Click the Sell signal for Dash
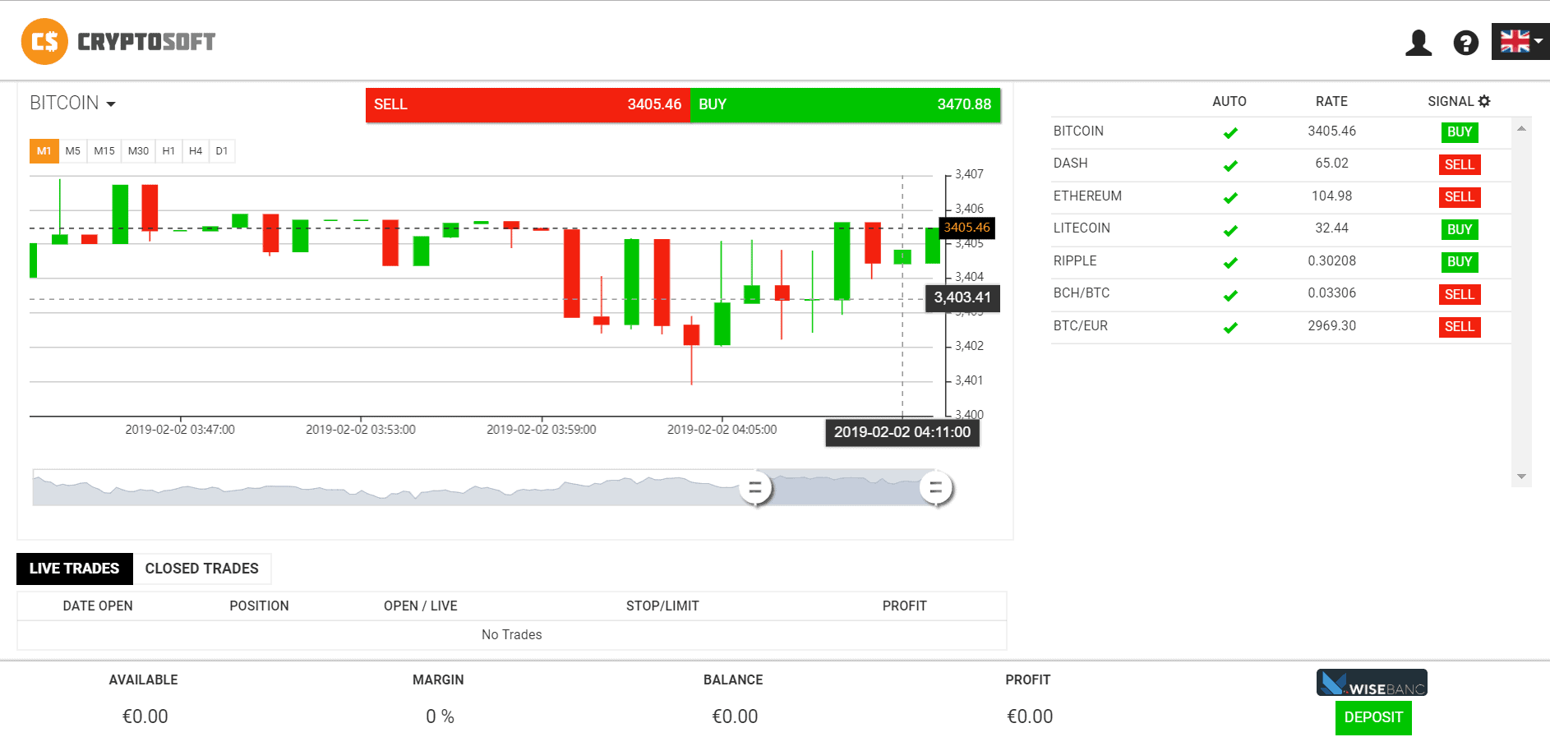Image resolution: width=1550 pixels, height=737 pixels. (1460, 165)
